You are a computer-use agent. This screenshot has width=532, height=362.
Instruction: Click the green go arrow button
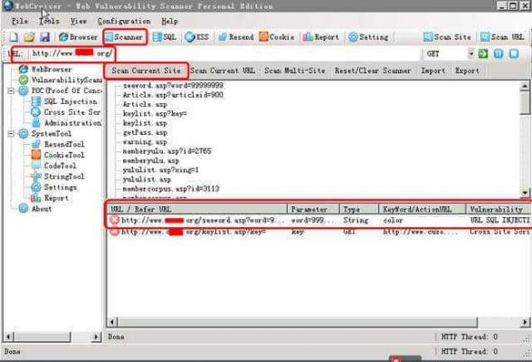coord(483,53)
